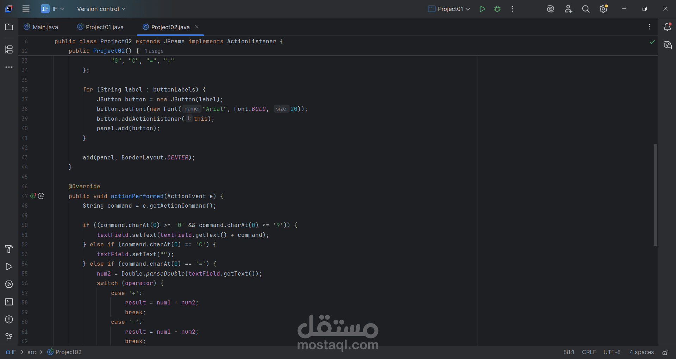This screenshot has width=676, height=359.
Task: Open the Terminal tool window
Action: point(9,302)
